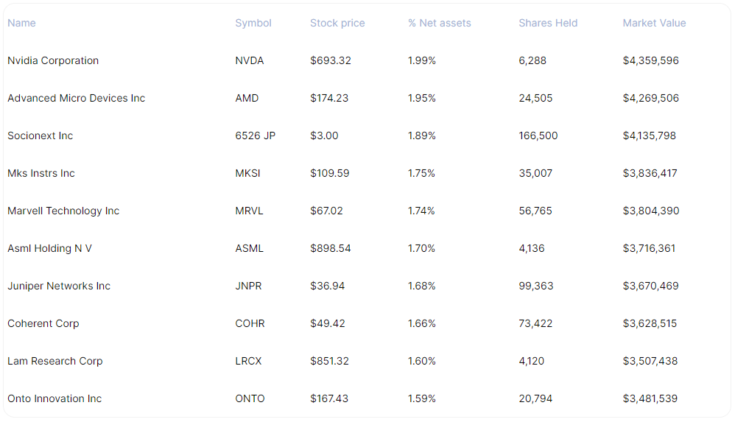Sort by the Stock price column header

pos(337,23)
